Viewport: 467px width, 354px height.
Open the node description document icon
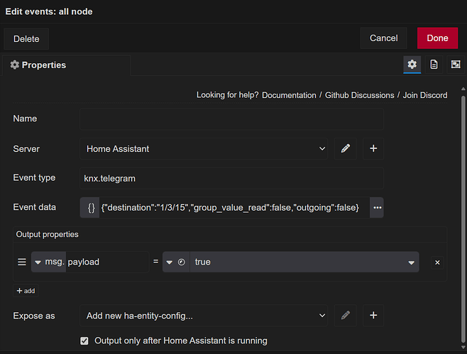click(x=434, y=65)
